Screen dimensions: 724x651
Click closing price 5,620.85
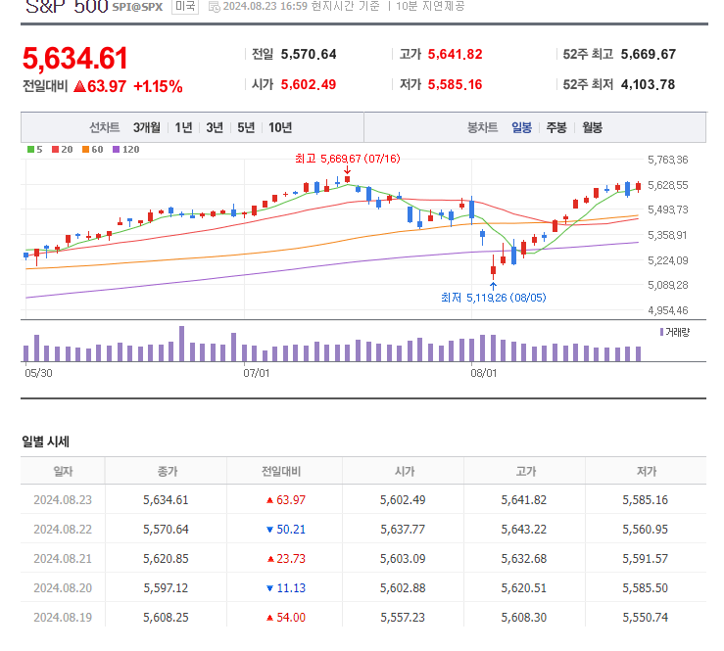click(x=166, y=559)
